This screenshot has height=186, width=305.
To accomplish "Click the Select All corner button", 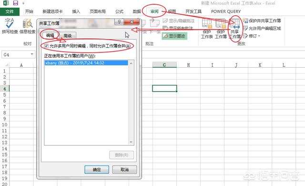I will click(x=5, y=65).
